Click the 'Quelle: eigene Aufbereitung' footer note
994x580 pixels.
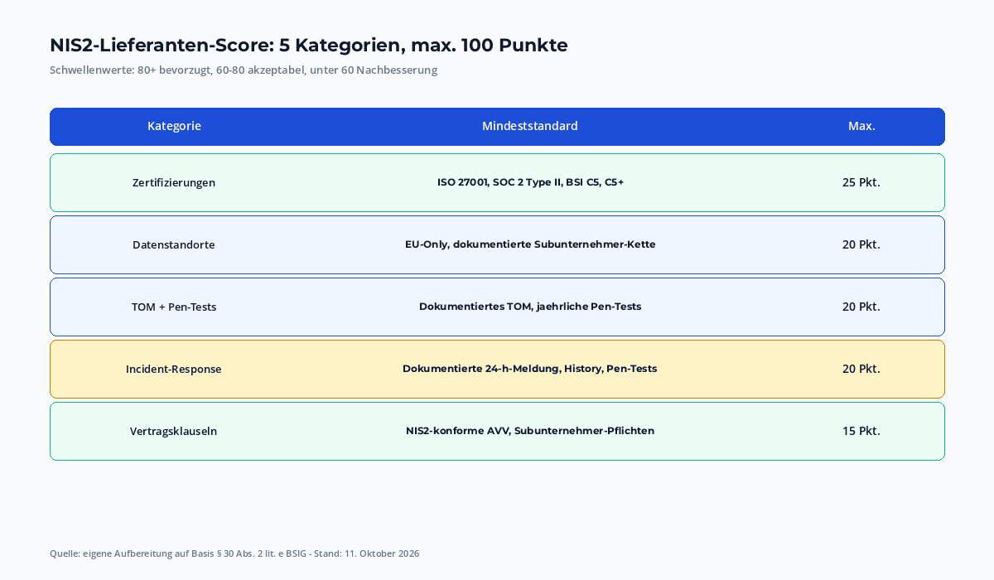coord(234,553)
